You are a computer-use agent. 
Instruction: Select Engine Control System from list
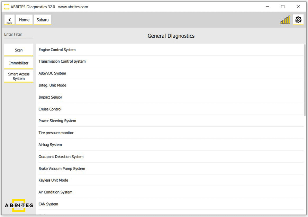pyautogui.click(x=57, y=50)
